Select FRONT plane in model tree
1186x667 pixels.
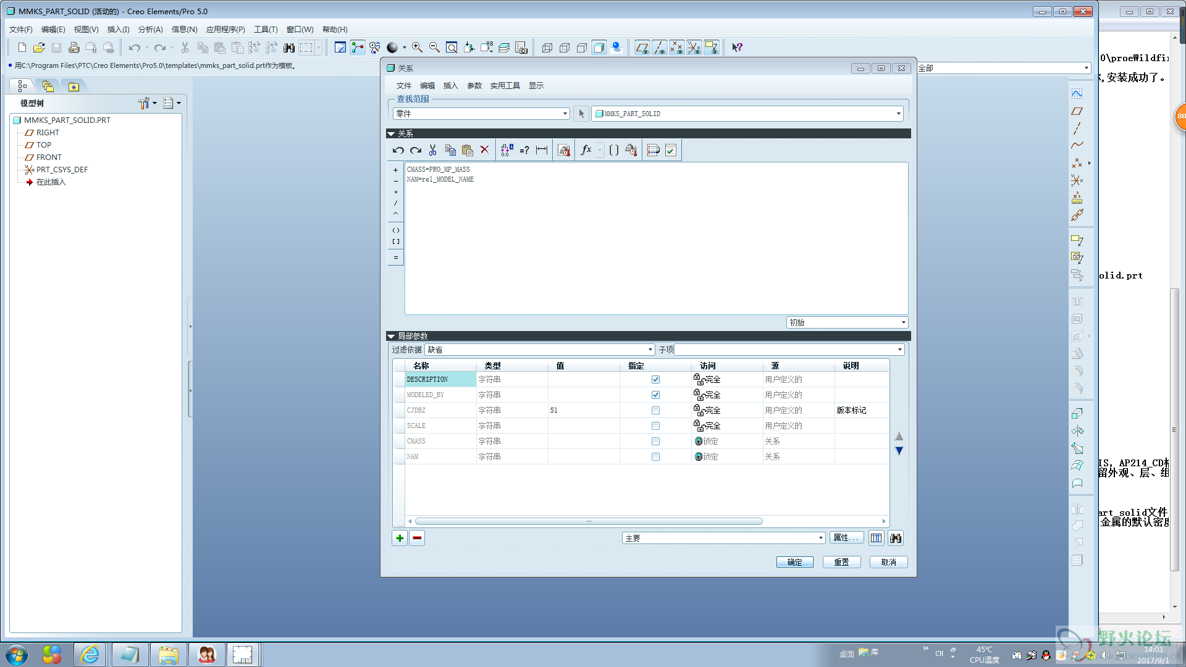click(x=49, y=157)
